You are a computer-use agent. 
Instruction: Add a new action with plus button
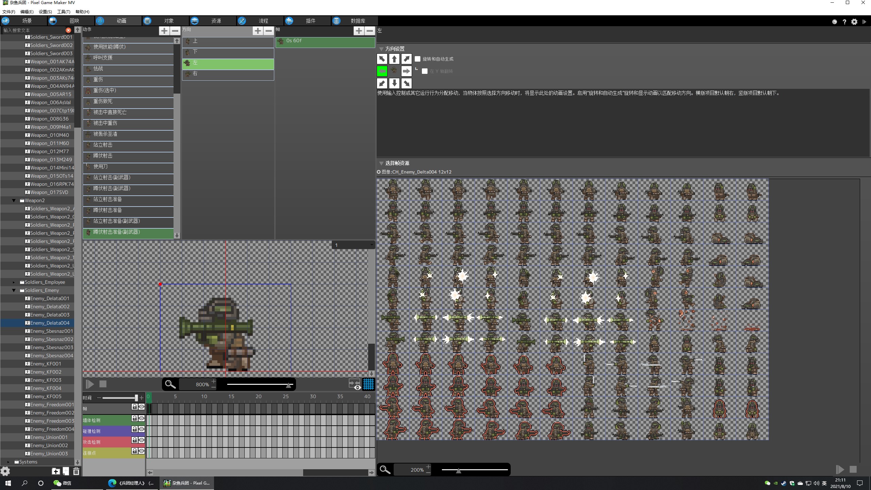(164, 31)
